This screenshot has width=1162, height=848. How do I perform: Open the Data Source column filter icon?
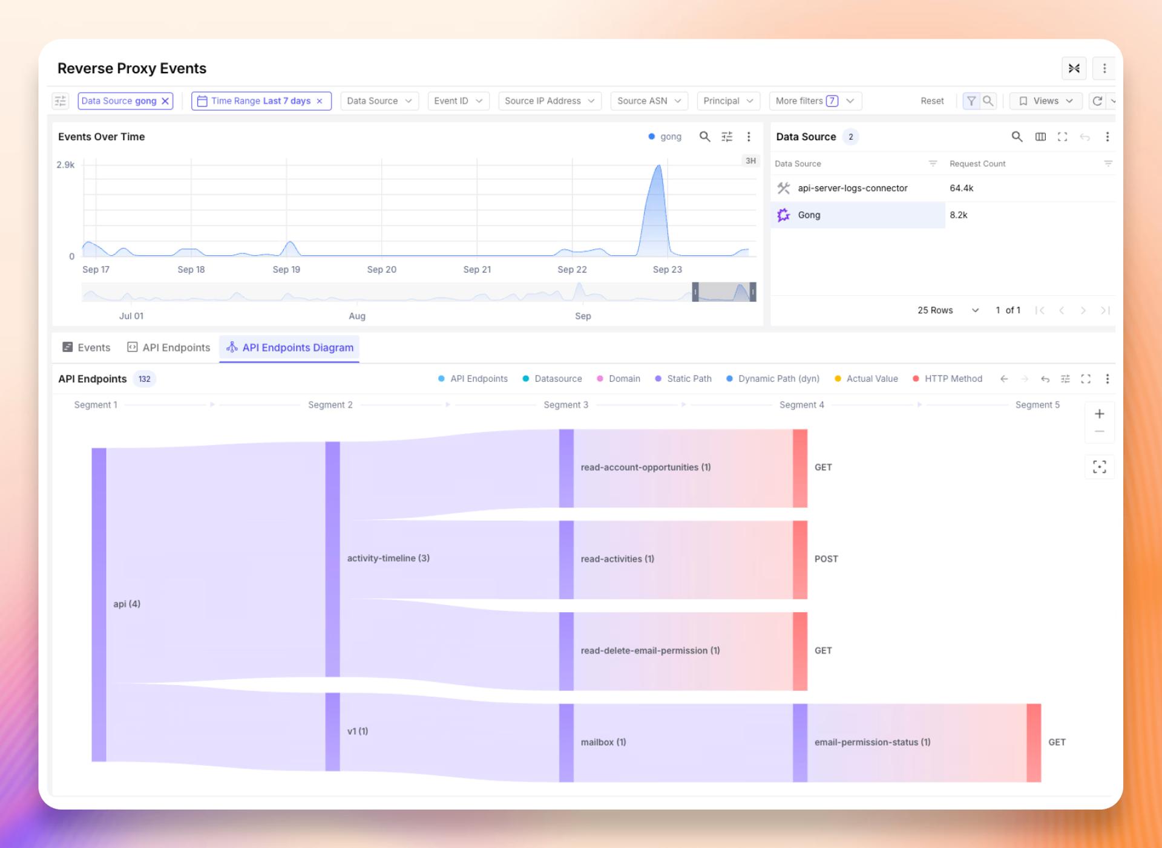[933, 164]
